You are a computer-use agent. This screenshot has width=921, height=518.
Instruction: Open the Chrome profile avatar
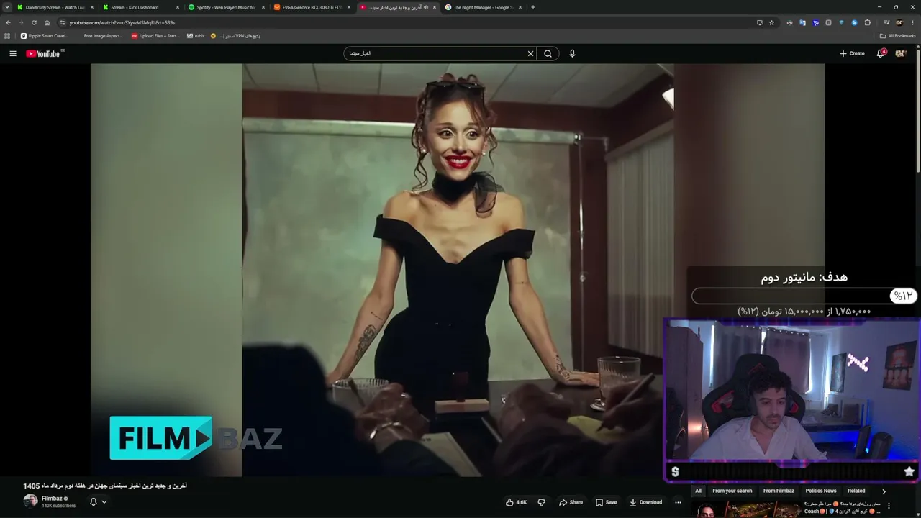tap(899, 22)
